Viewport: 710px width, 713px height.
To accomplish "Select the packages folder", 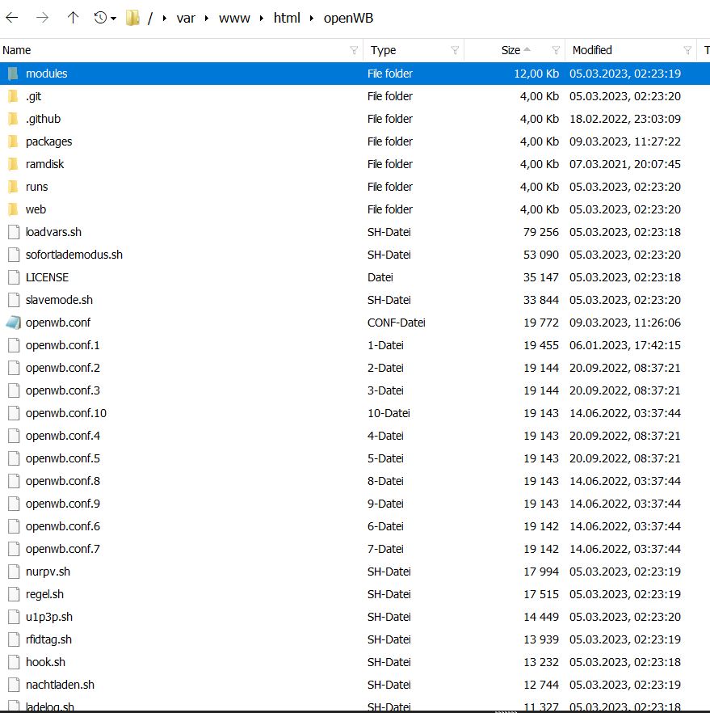I will point(48,141).
